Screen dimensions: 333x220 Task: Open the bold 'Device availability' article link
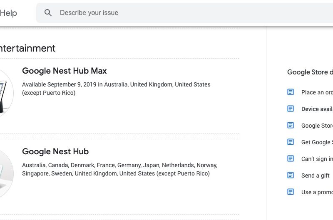pos(316,109)
